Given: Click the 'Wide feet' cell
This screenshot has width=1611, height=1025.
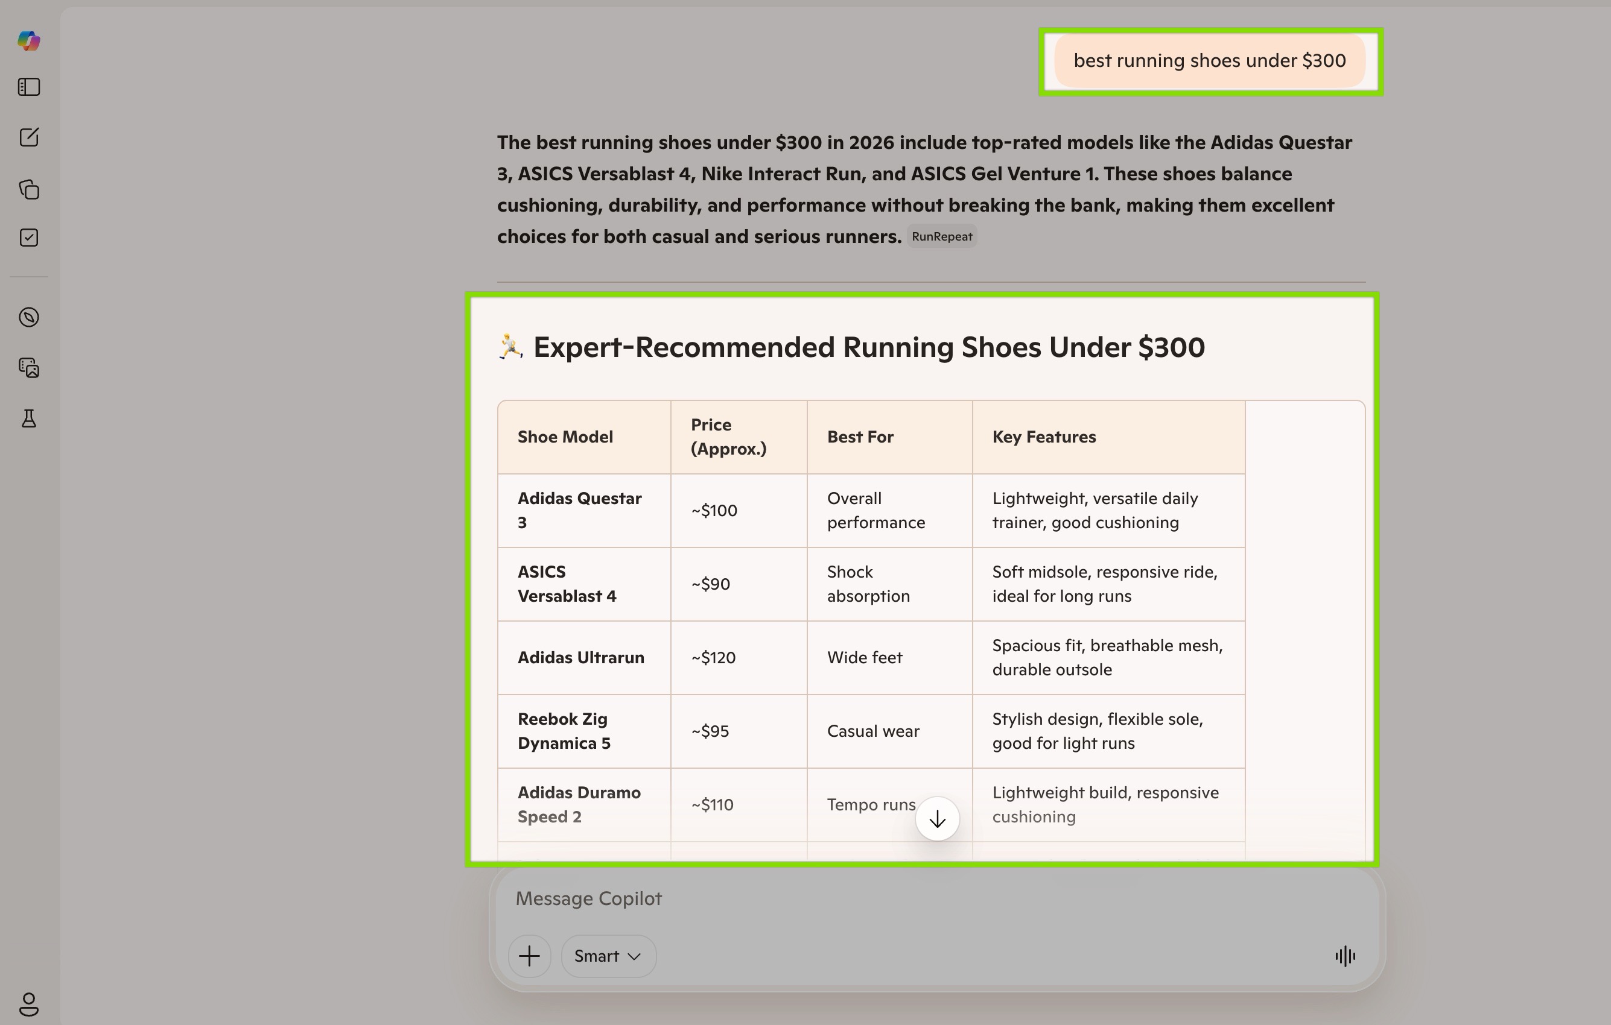Looking at the screenshot, I should tap(890, 658).
